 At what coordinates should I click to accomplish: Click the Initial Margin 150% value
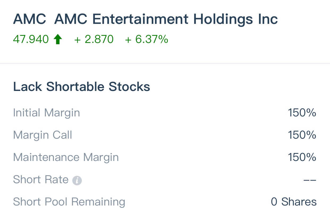coord(302,113)
